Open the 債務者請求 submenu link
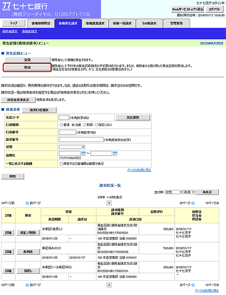 coord(10,32)
